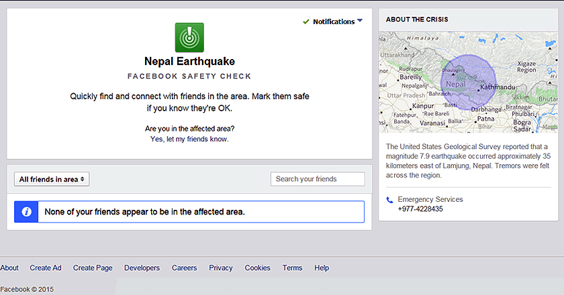Click Yes, let my friends know
Screen dimensions: 564x295
[189, 139]
